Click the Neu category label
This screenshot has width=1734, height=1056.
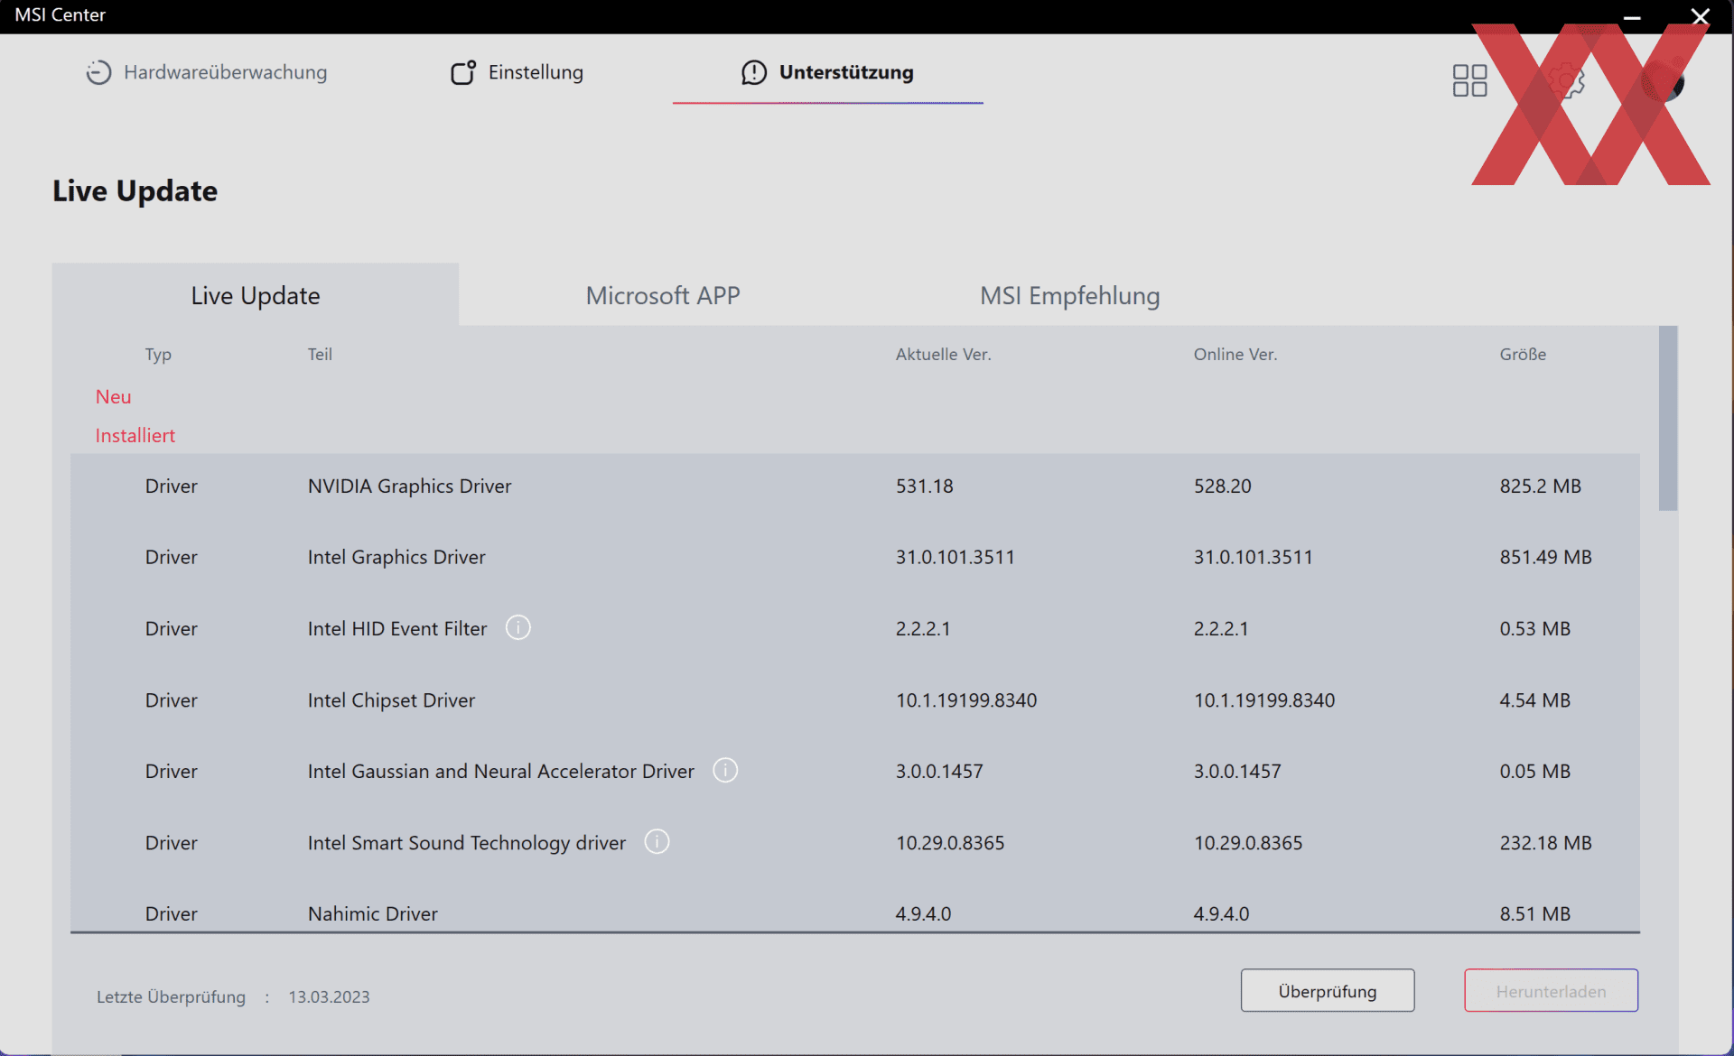(114, 397)
